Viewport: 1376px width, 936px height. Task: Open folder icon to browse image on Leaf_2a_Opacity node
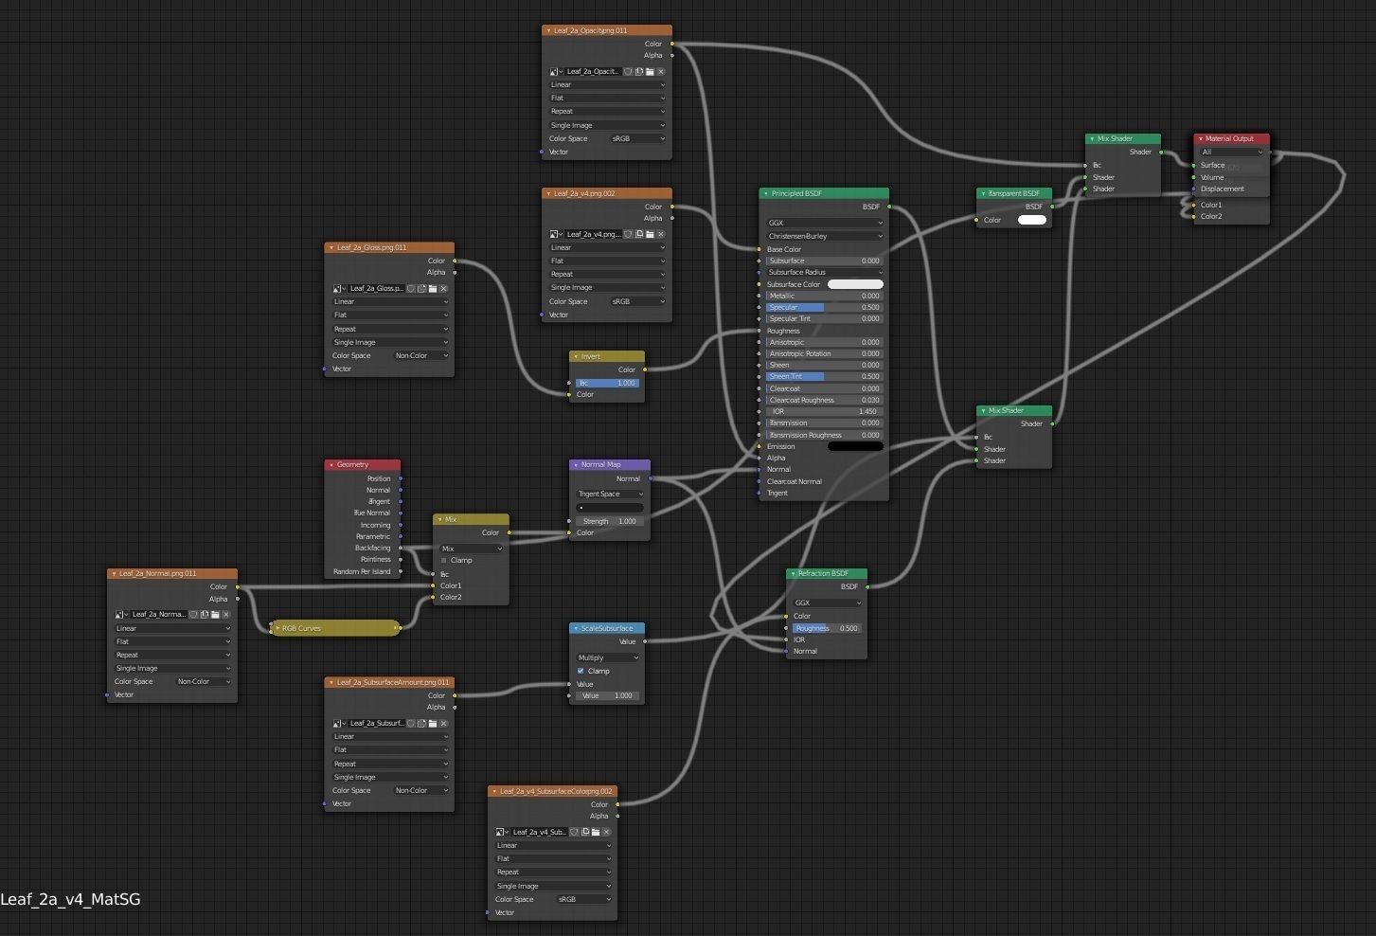coord(650,71)
